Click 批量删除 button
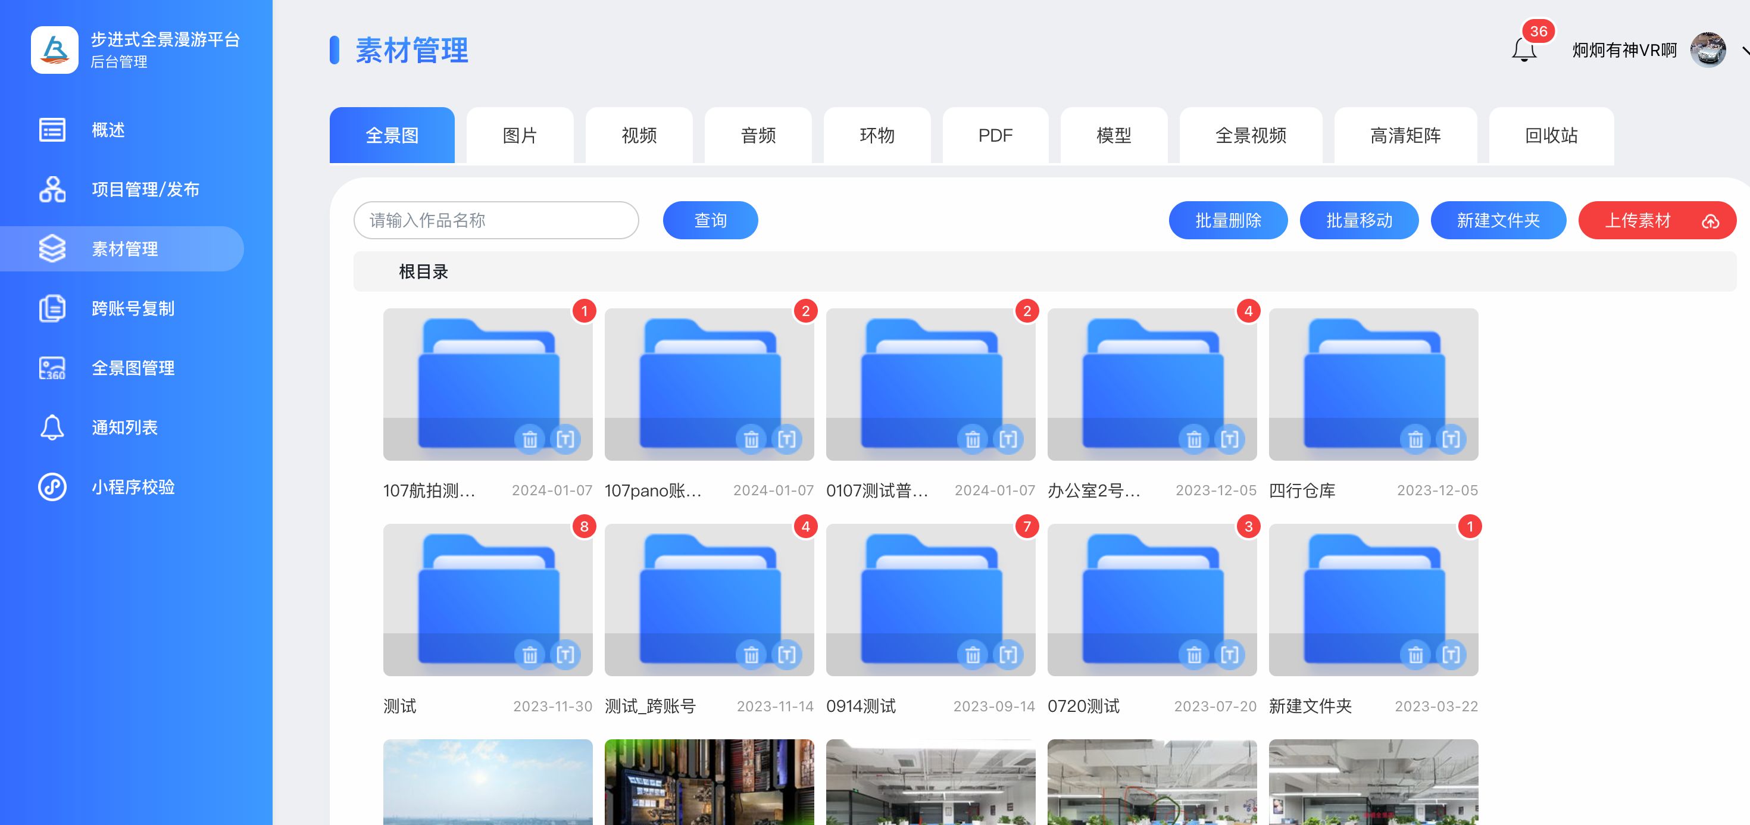 point(1227,220)
